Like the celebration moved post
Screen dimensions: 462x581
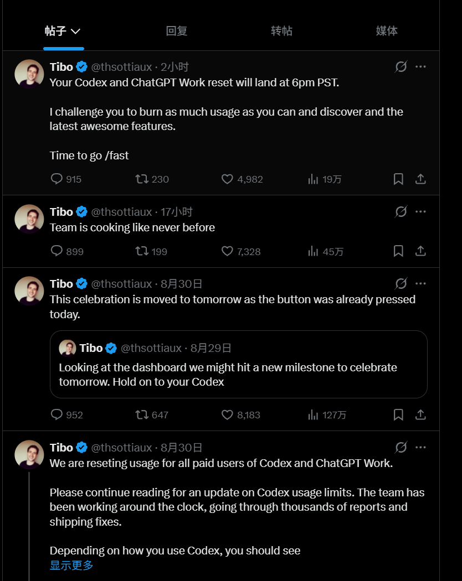241,415
